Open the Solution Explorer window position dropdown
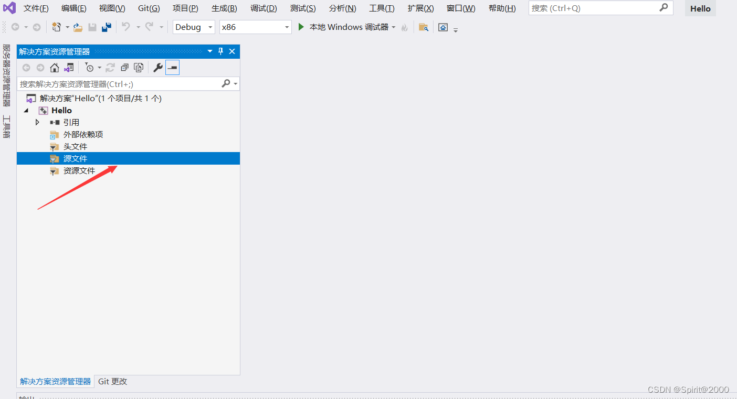Image resolution: width=737 pixels, height=399 pixels. [210, 51]
